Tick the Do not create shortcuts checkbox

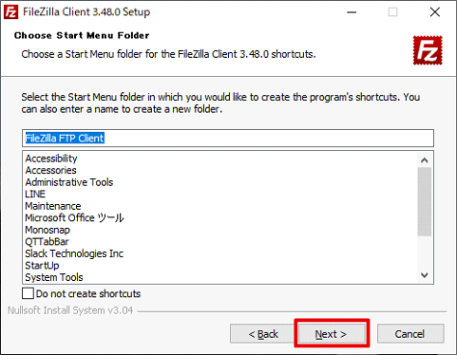(28, 293)
